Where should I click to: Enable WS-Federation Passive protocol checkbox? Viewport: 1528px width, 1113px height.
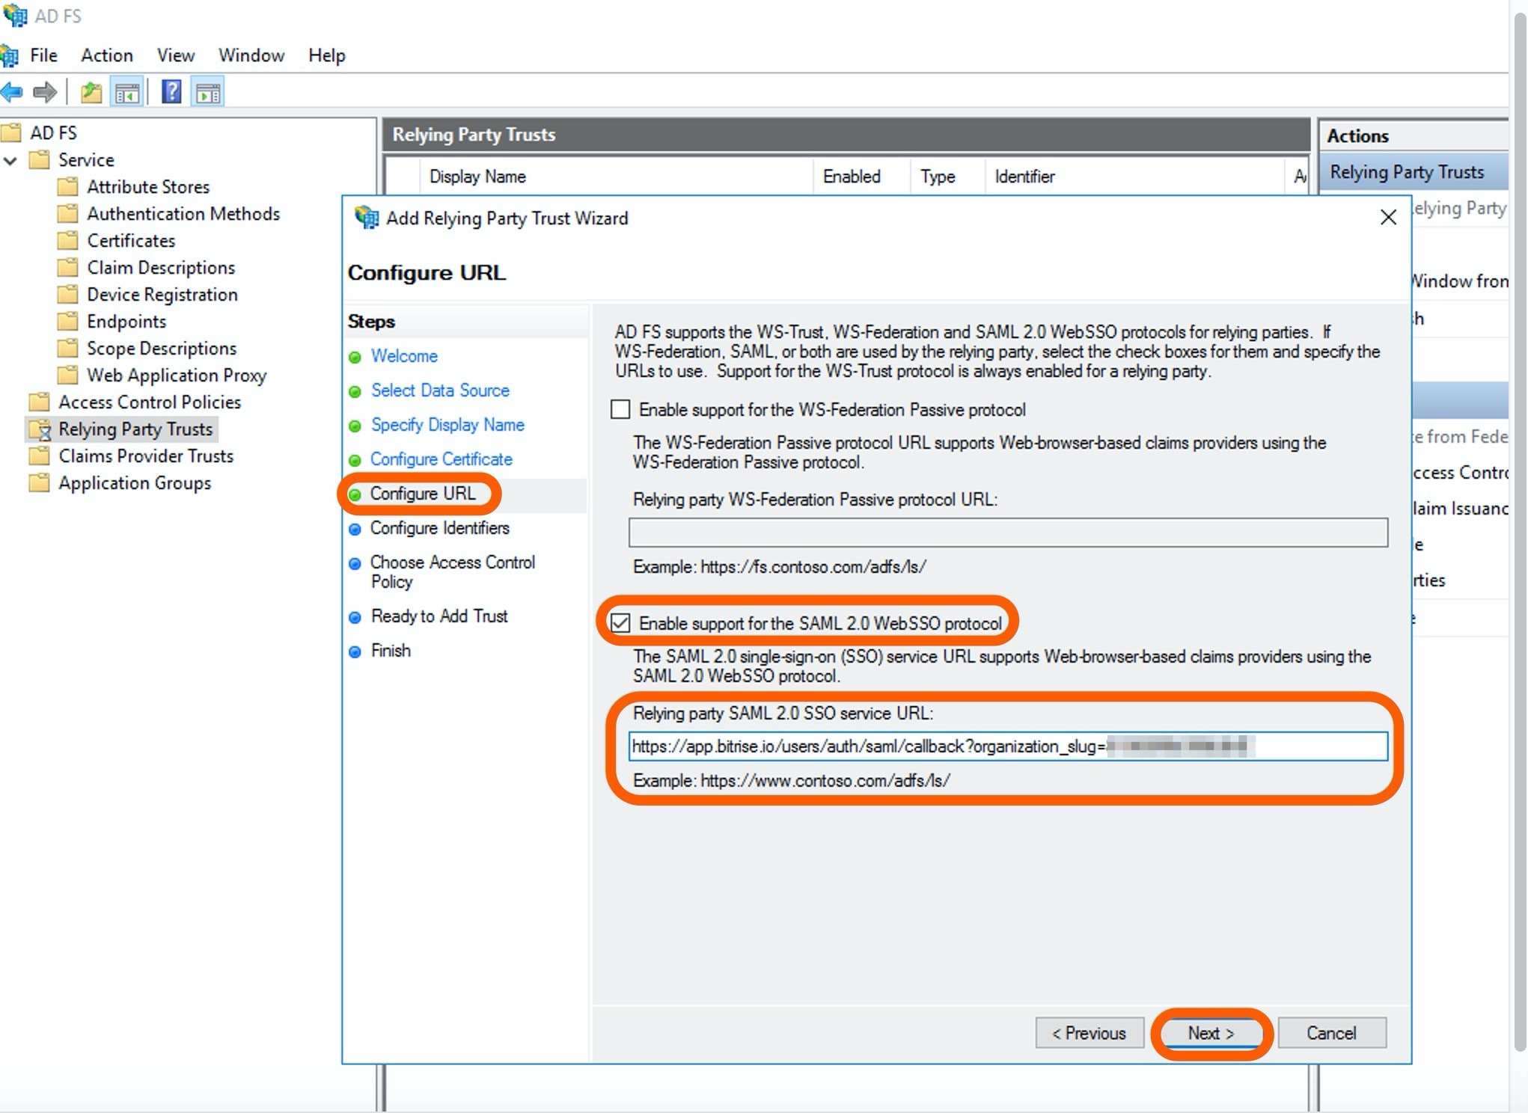click(x=620, y=409)
